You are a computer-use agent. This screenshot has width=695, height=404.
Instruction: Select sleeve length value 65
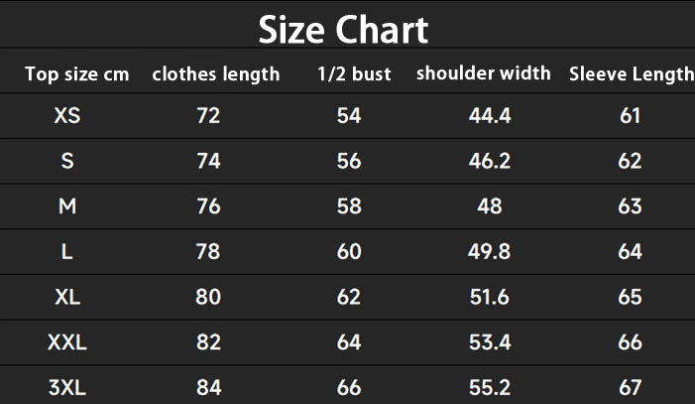[631, 297]
